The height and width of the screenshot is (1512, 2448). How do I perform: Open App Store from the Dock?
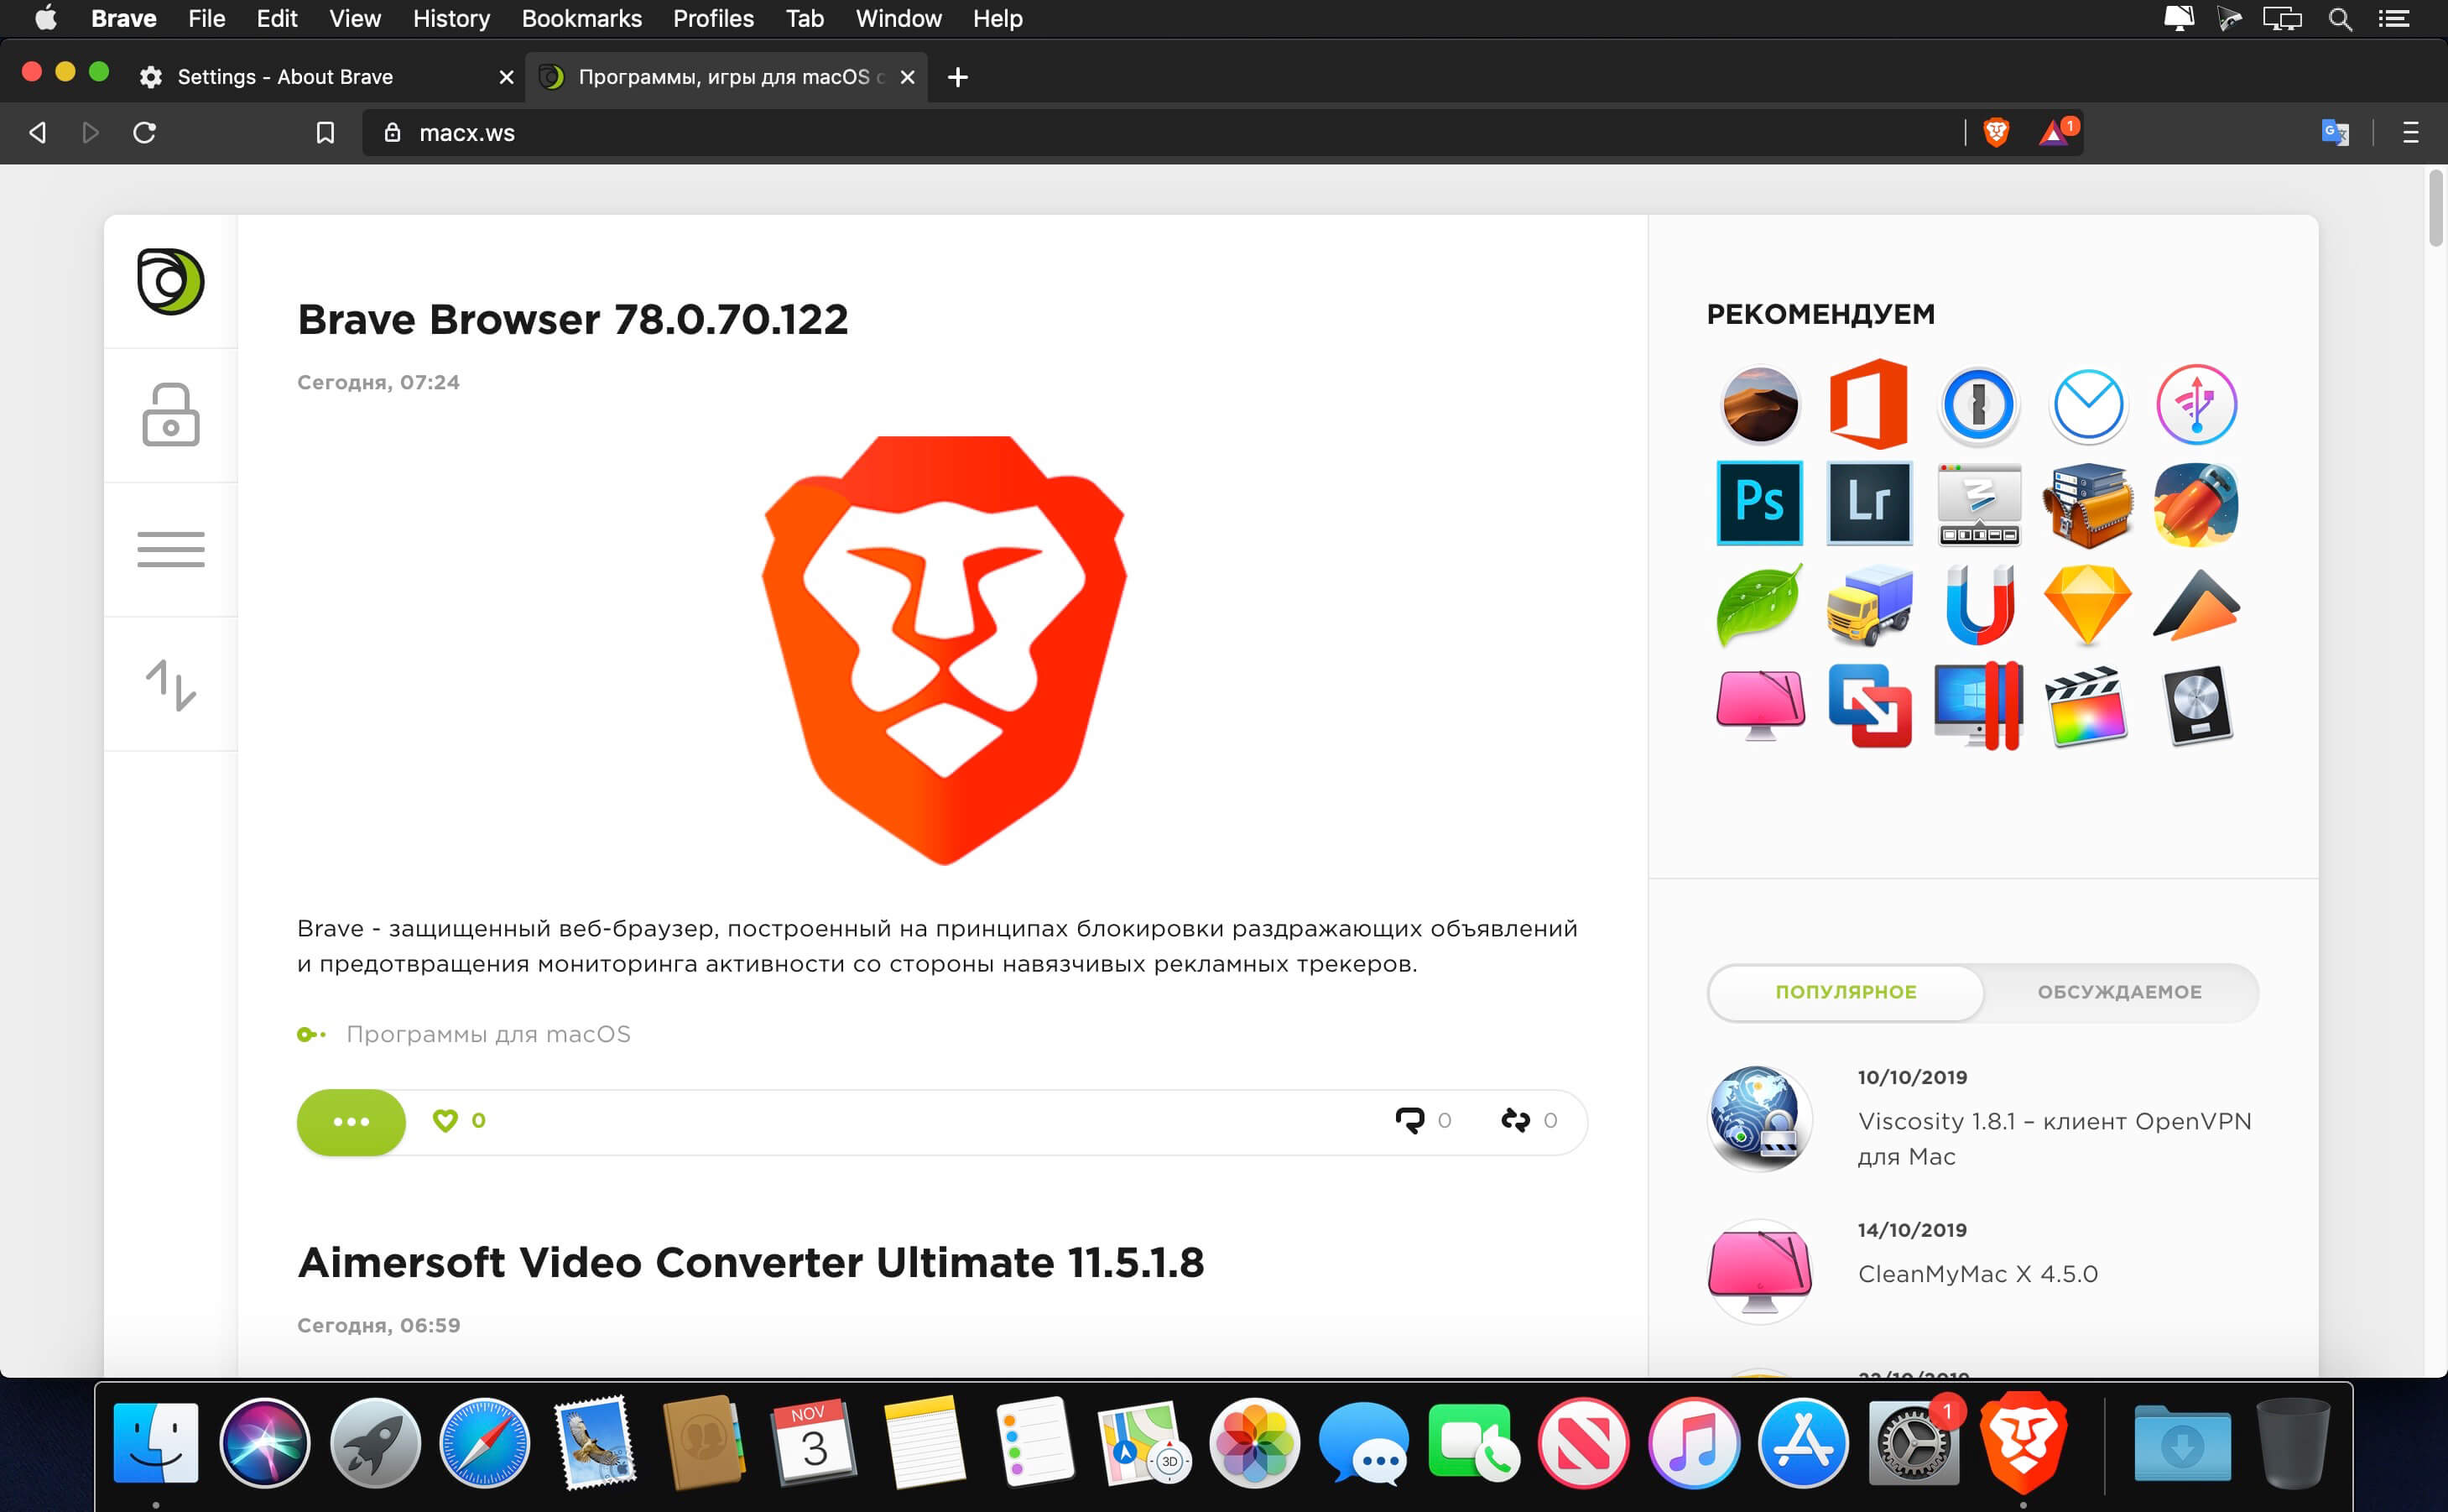pos(1803,1443)
